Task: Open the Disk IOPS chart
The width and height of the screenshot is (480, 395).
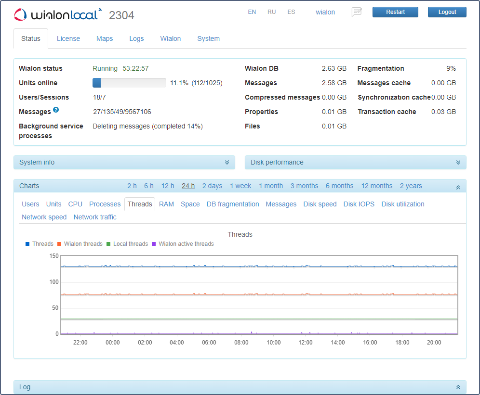Action: coord(359,204)
